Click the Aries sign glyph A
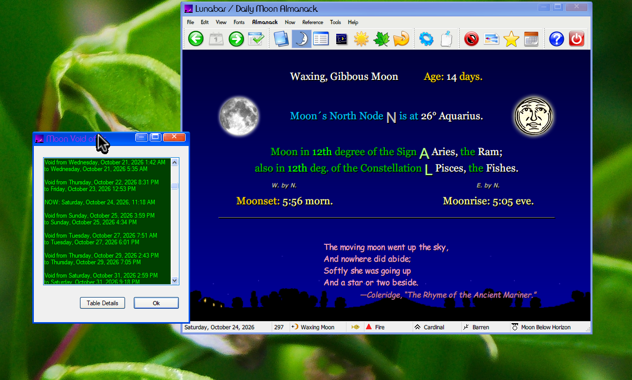The height and width of the screenshot is (380, 632). point(424,153)
